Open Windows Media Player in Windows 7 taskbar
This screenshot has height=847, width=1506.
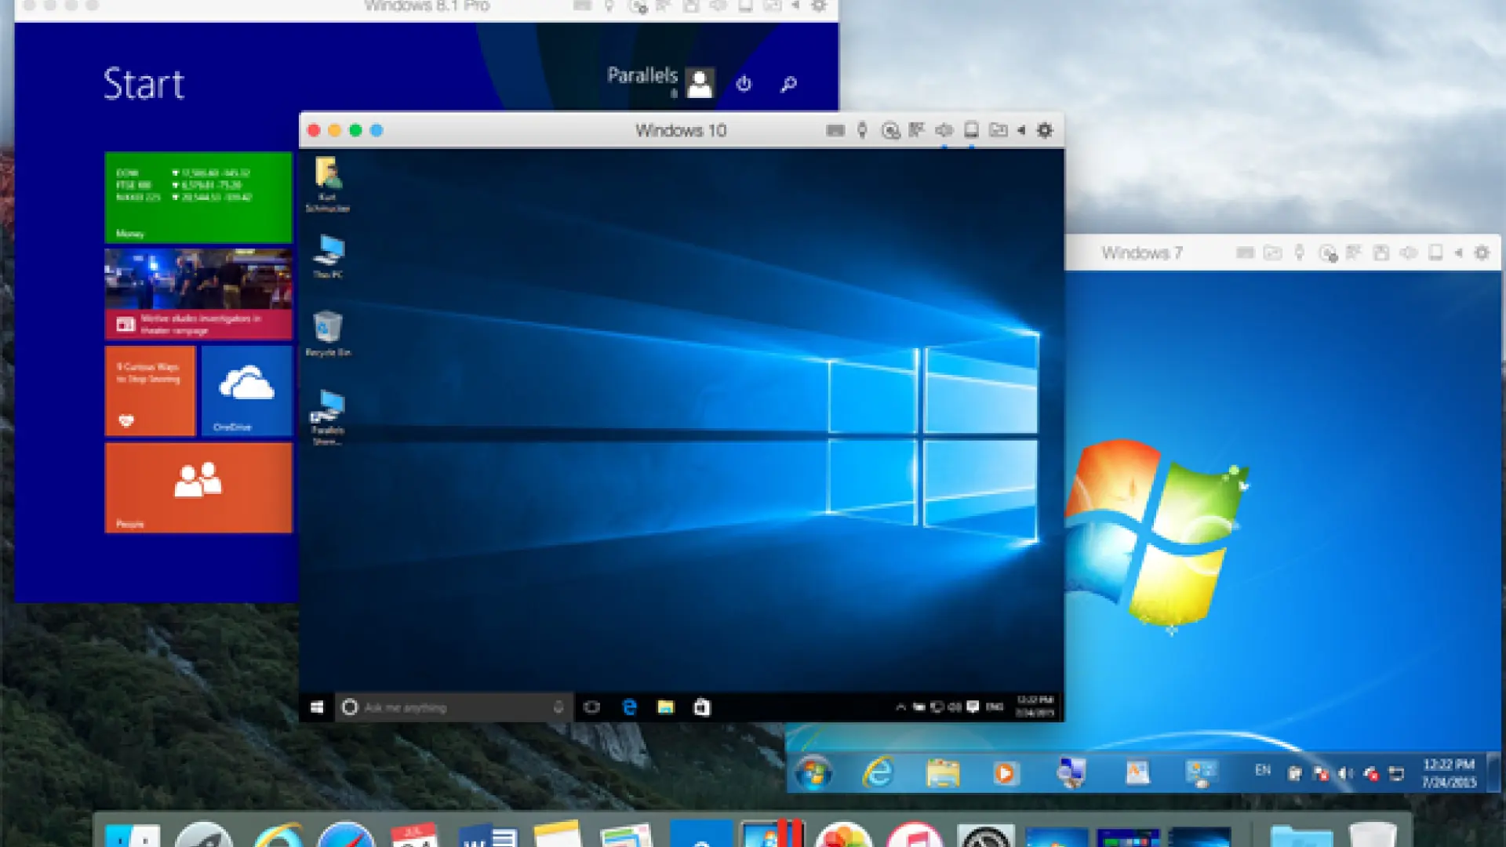point(1005,773)
